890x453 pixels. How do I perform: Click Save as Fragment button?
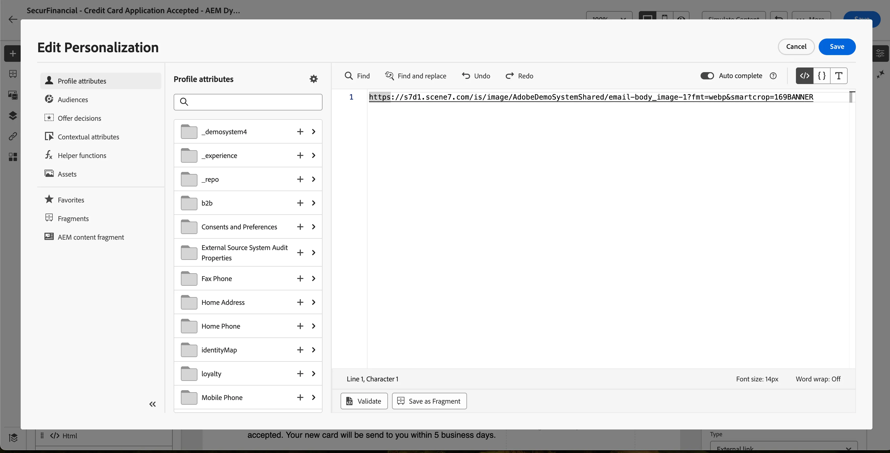(429, 401)
